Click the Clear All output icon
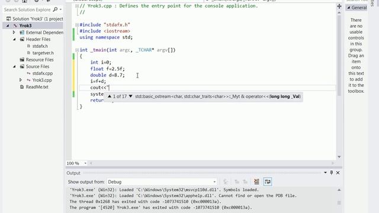Screen dimensions: 379x213 click(256, 182)
